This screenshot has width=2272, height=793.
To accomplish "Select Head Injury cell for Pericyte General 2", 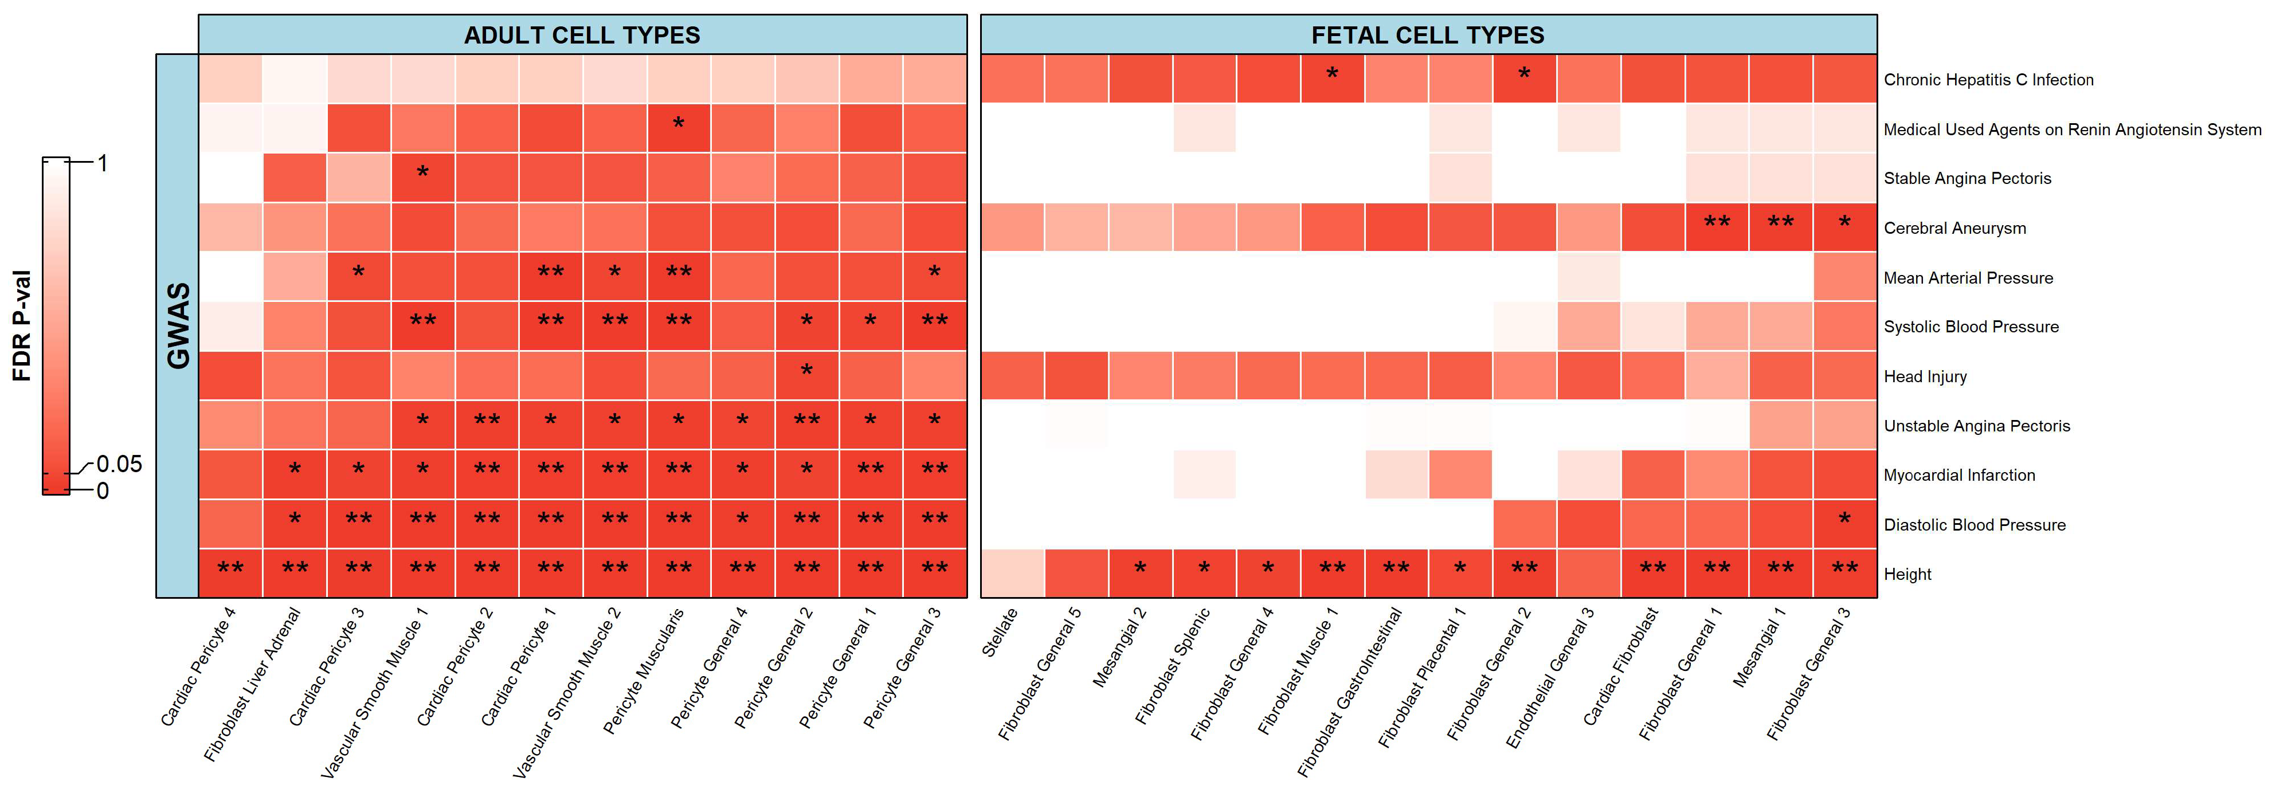I will [806, 376].
